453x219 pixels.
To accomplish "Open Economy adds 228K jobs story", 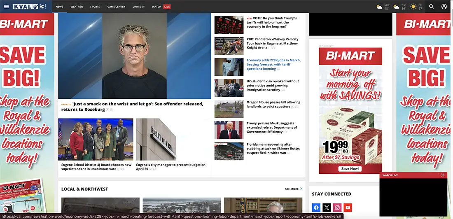I will coord(273,65).
